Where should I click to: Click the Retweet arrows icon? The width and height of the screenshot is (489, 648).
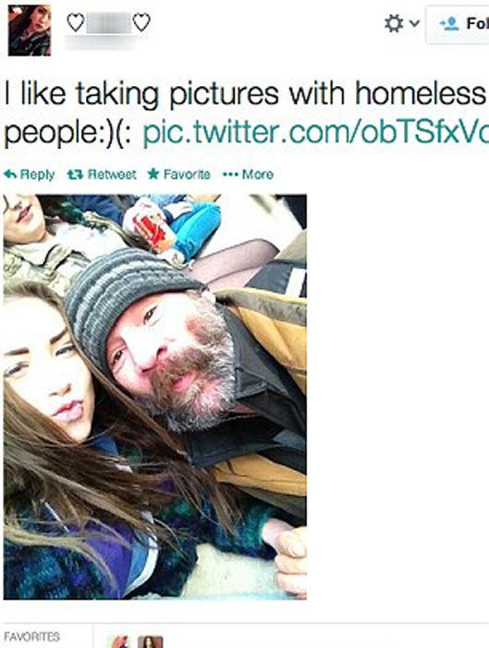[75, 175]
